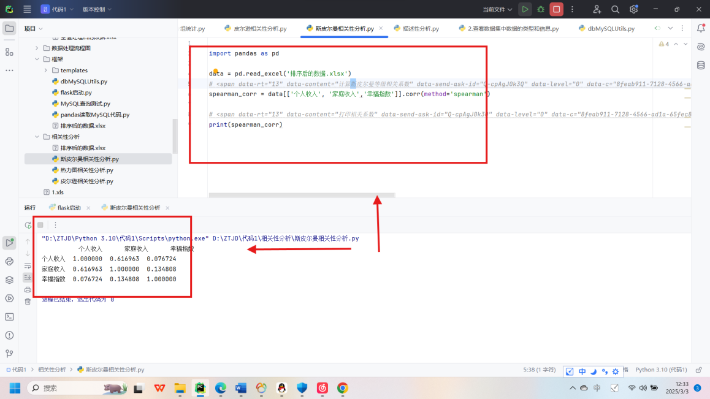Click project tree vertical scrollbar
The image size is (710, 399).
pos(175,136)
